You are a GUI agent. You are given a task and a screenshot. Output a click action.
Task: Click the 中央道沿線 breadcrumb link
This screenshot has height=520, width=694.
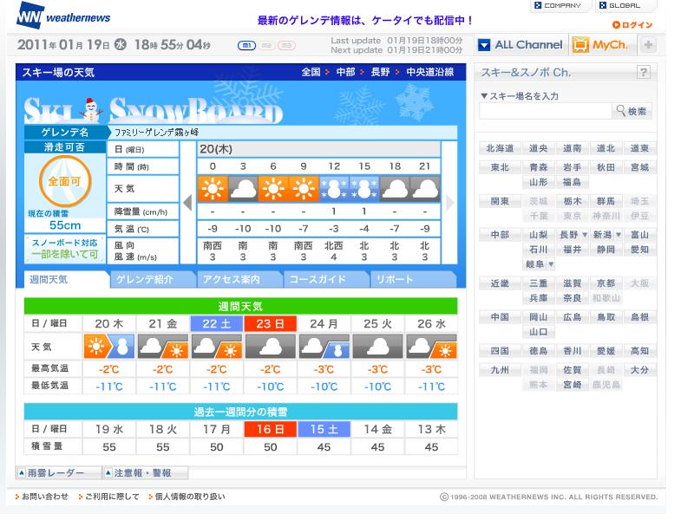(429, 72)
